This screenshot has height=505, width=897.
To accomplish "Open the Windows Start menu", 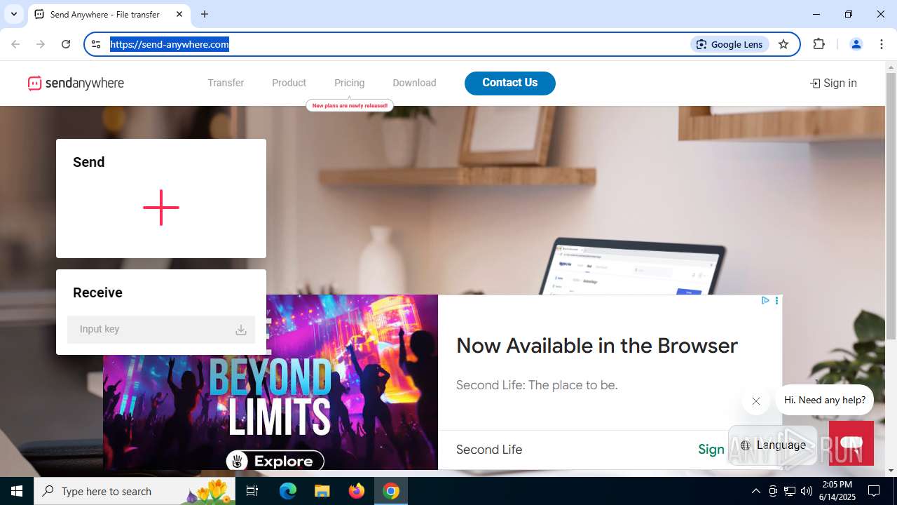I will [x=17, y=491].
